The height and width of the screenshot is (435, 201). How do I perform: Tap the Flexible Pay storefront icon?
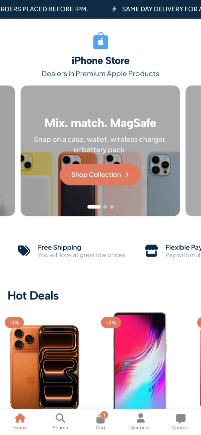[x=151, y=251]
